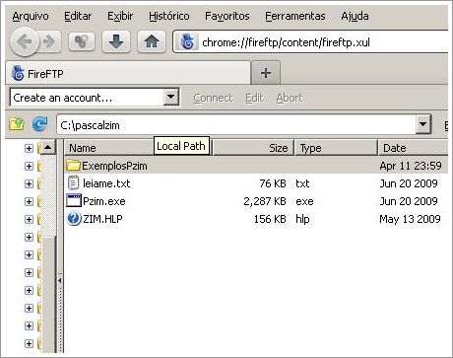Click the seahorse icon on the FireFTP tab
Image resolution: width=453 pixels, height=358 pixels.
(18, 73)
